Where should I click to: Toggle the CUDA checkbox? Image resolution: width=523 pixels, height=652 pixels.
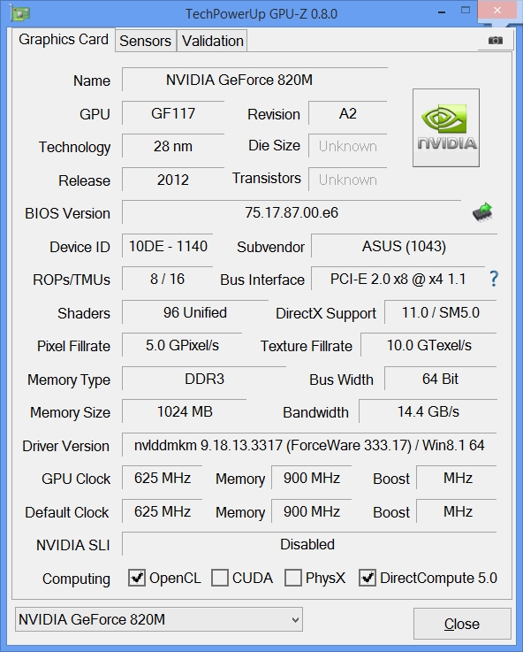pyautogui.click(x=220, y=578)
